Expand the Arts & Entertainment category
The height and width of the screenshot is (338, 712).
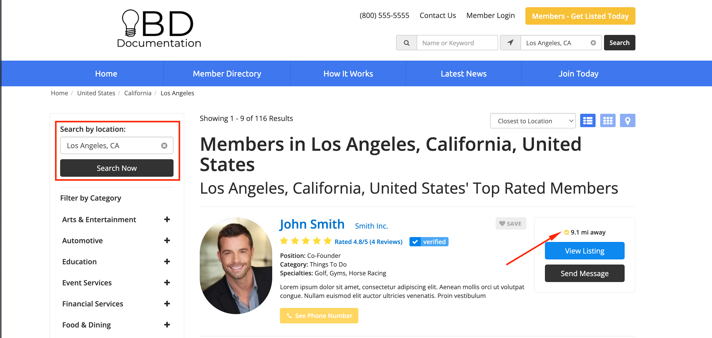(x=167, y=220)
